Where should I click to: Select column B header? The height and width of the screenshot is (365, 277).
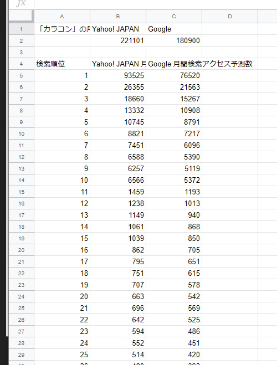pos(118,17)
